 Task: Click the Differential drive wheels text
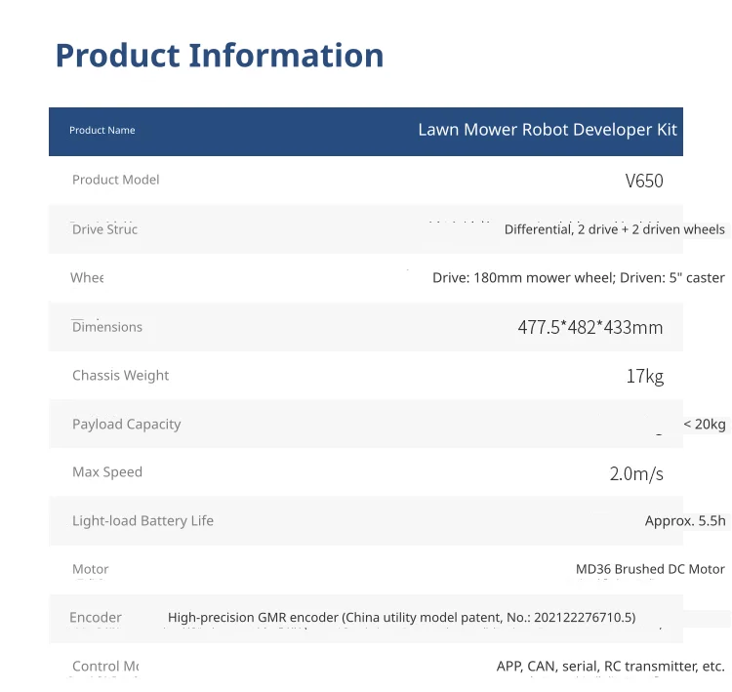tap(614, 229)
